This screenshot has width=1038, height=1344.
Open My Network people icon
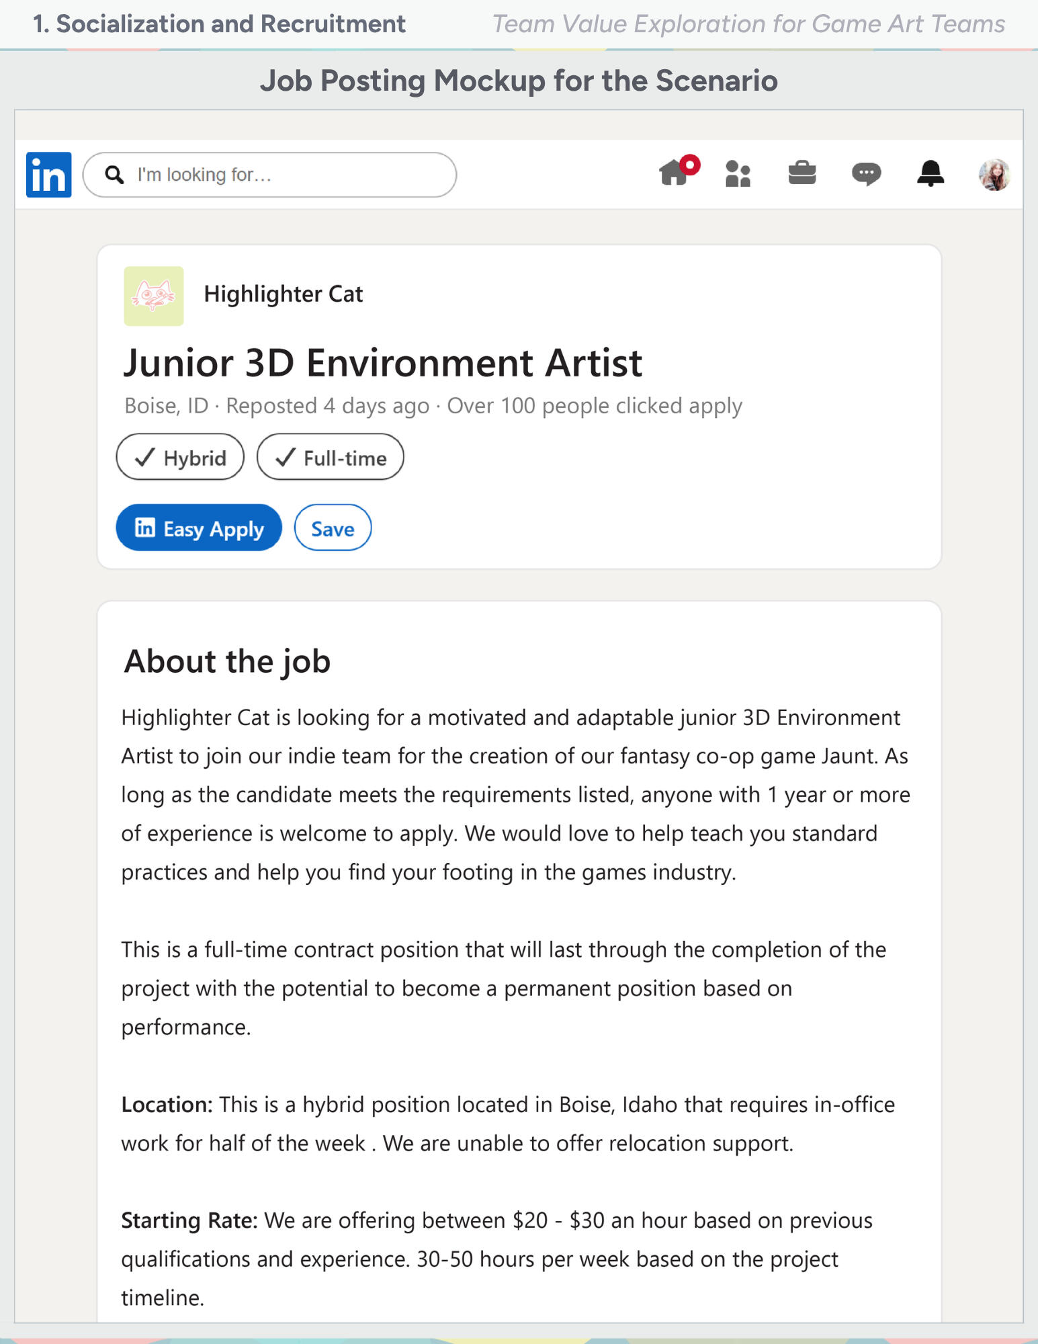tap(738, 174)
